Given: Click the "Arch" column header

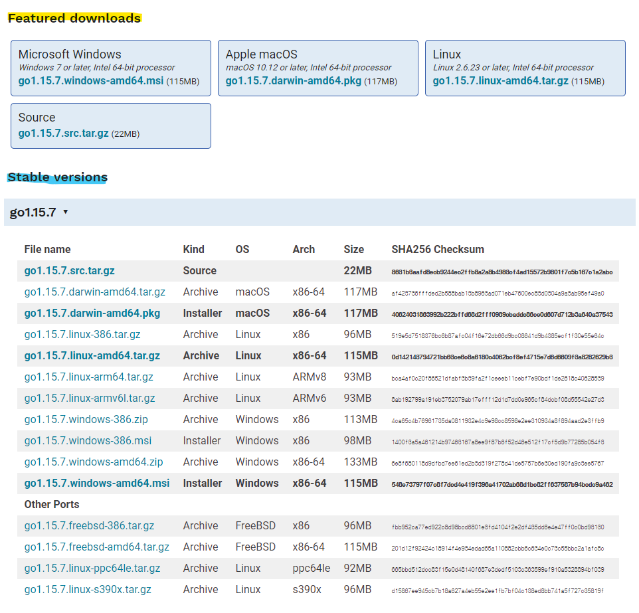Looking at the screenshot, I should point(304,249).
